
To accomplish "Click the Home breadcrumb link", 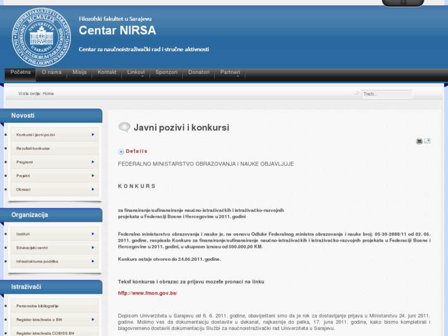I will tap(48, 94).
